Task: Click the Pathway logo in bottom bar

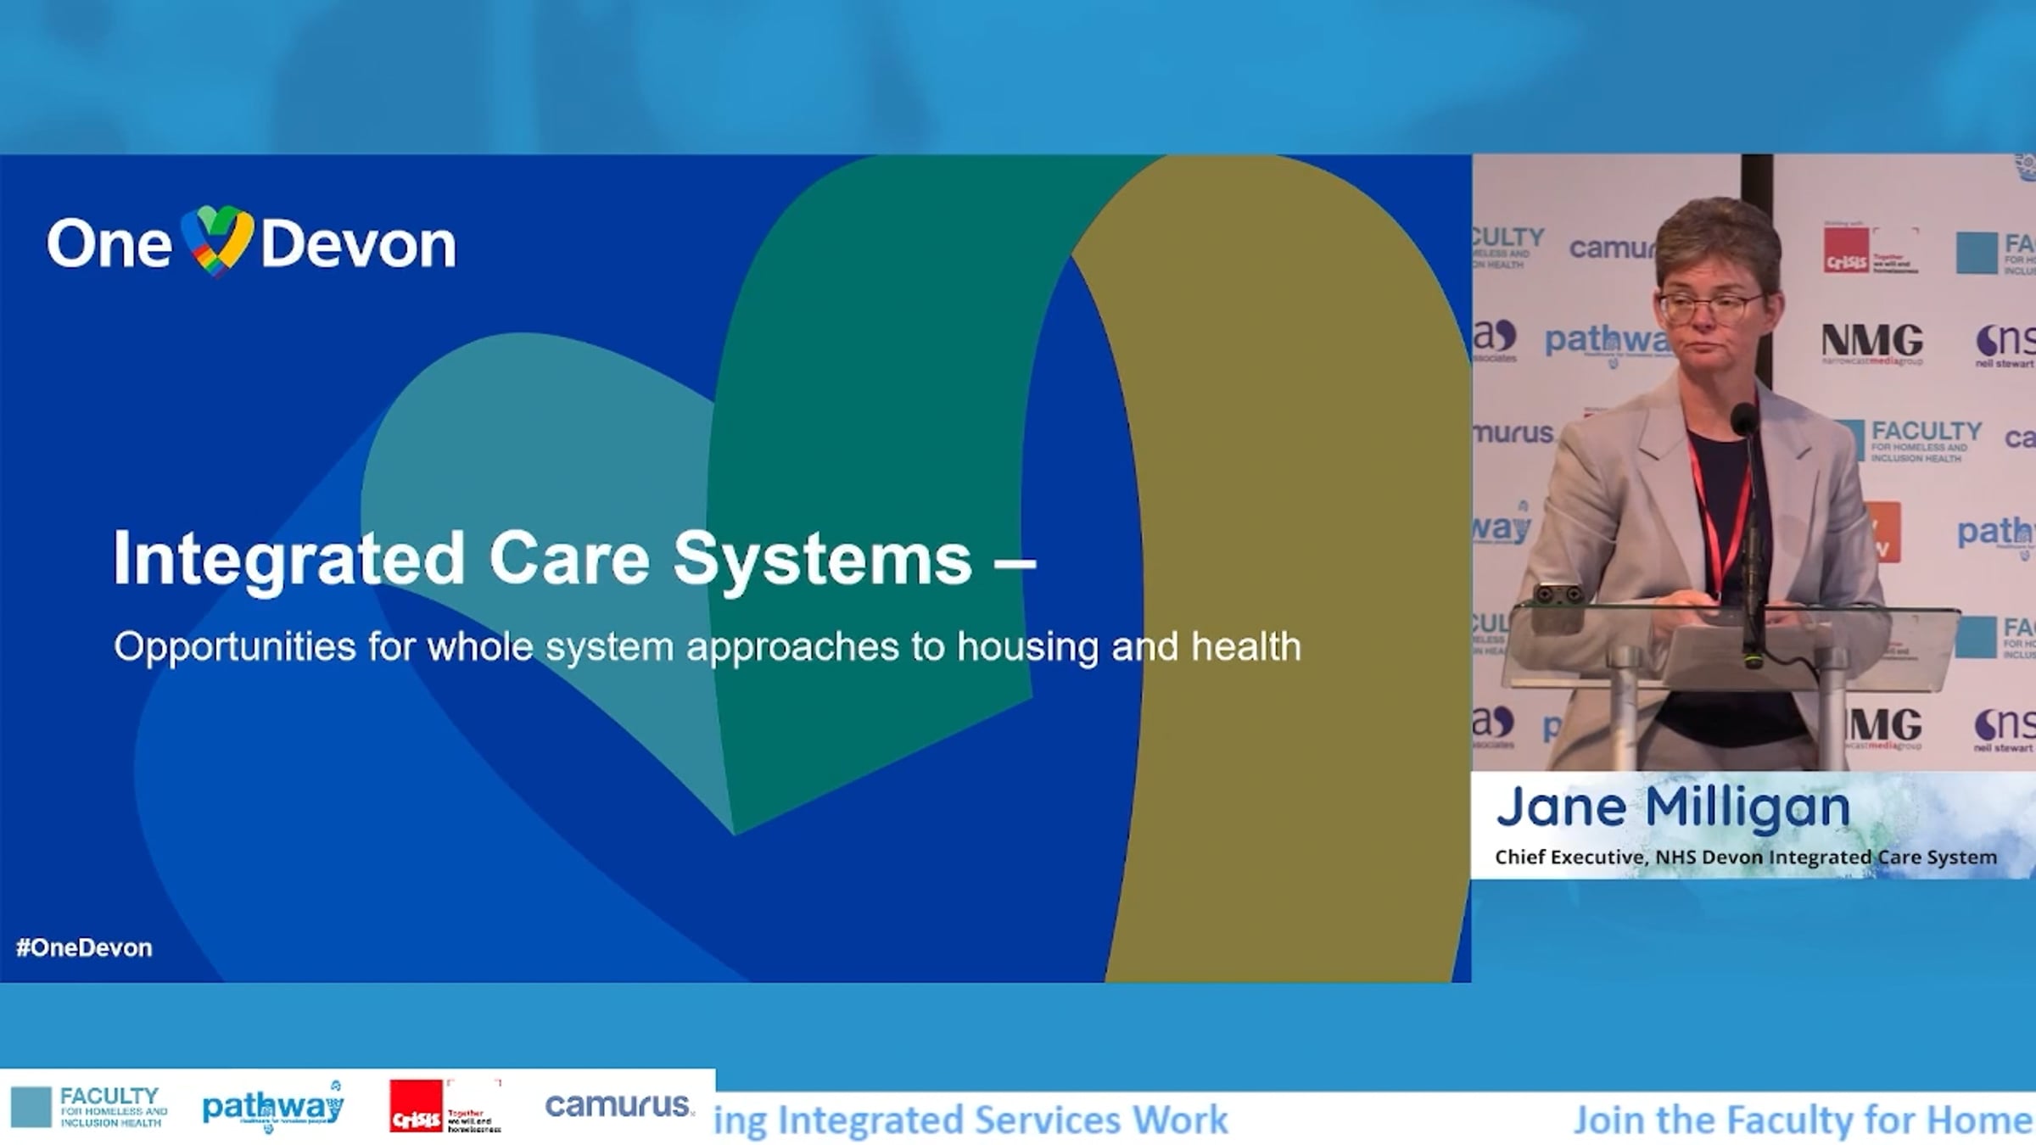Action: click(273, 1107)
